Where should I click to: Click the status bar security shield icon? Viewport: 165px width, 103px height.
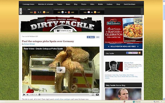click(125, 102)
